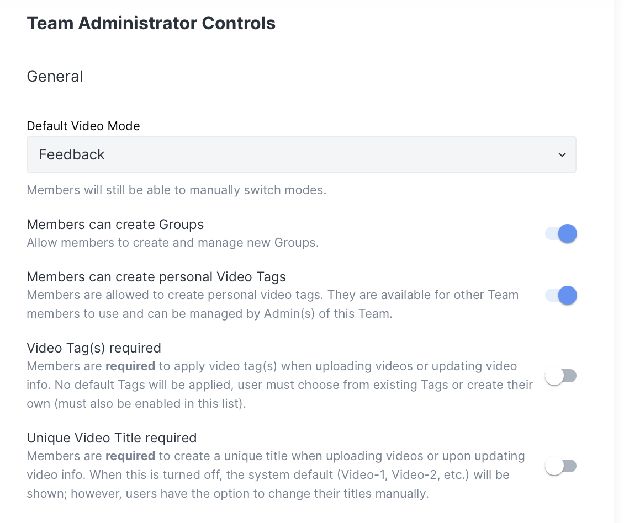This screenshot has width=624, height=523.
Task: Enable the Unique Video Title required switch
Action: coord(560,466)
